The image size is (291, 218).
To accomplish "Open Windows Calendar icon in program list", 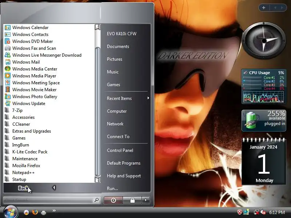I will pos(8,28).
